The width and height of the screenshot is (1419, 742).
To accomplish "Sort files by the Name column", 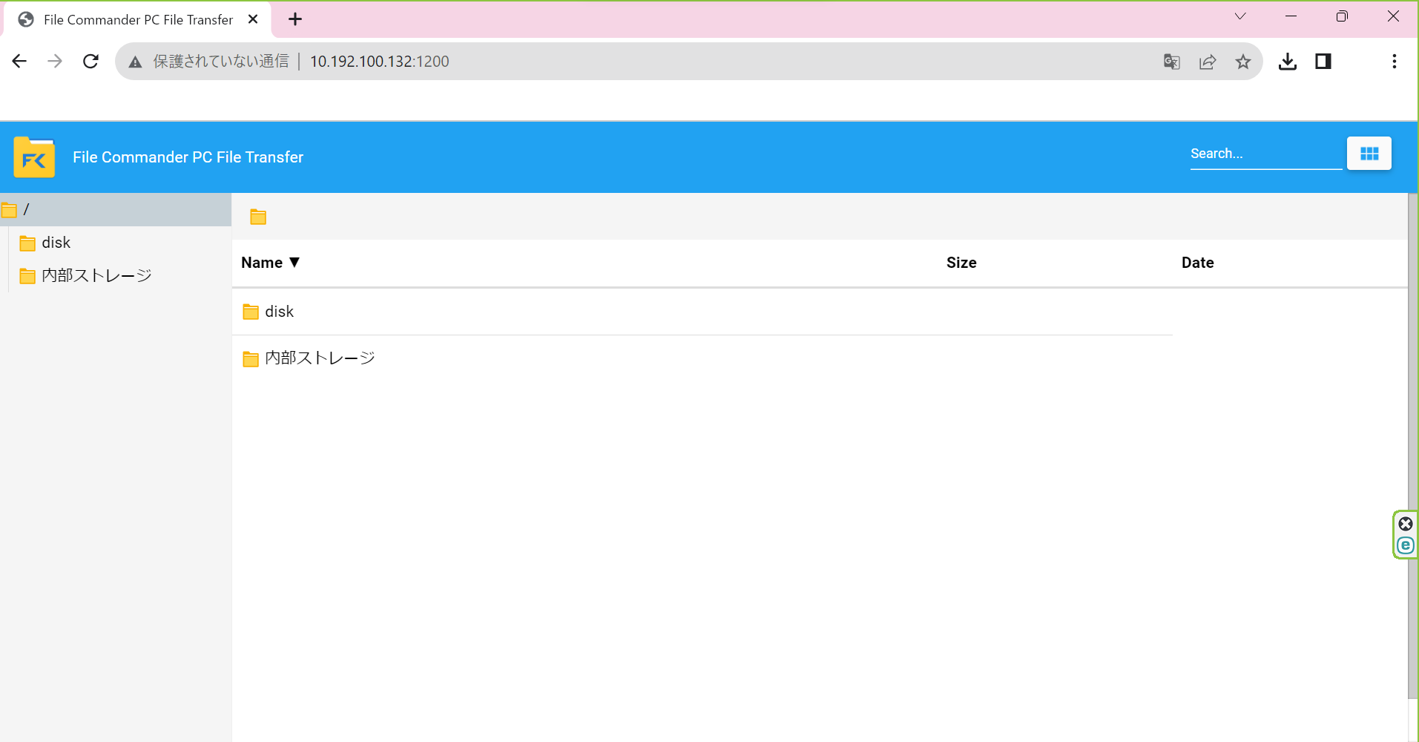I will [x=270, y=263].
